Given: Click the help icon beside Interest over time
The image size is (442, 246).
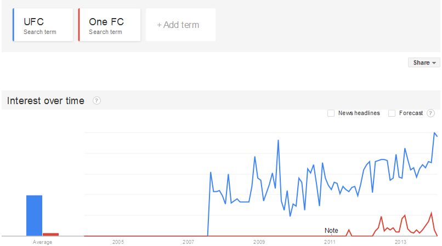Looking at the screenshot, I should [97, 101].
